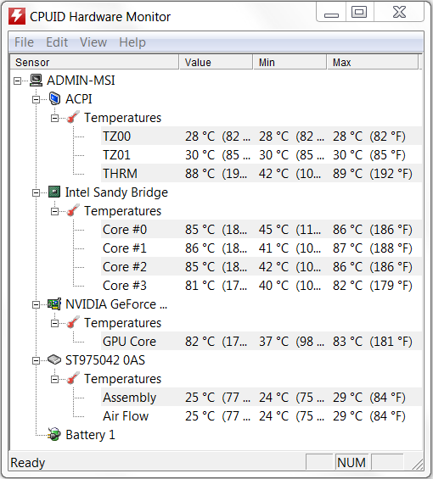Screen dimensions: 433x479
Task: Click the Value column header
Action: [216, 63]
